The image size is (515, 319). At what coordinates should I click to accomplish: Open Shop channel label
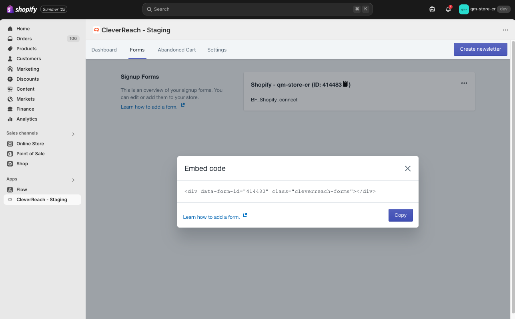(x=22, y=164)
